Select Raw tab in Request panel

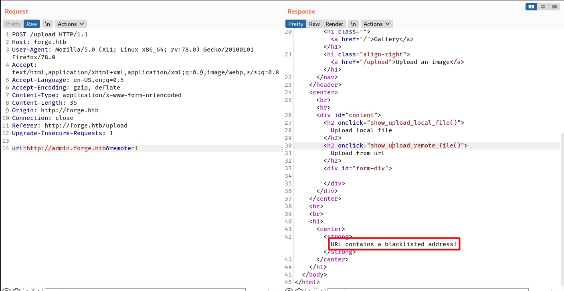pos(32,24)
